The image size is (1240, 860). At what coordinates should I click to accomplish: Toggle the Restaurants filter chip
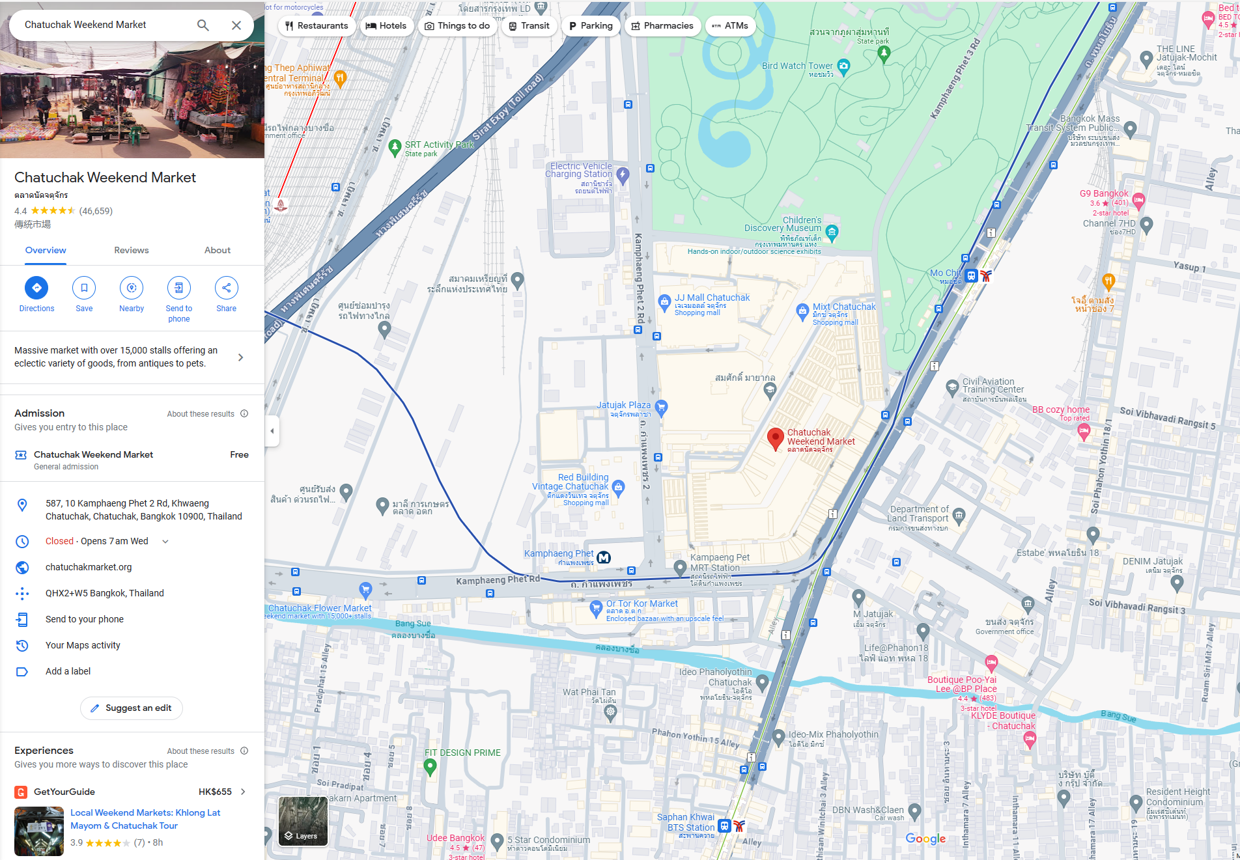click(x=317, y=25)
